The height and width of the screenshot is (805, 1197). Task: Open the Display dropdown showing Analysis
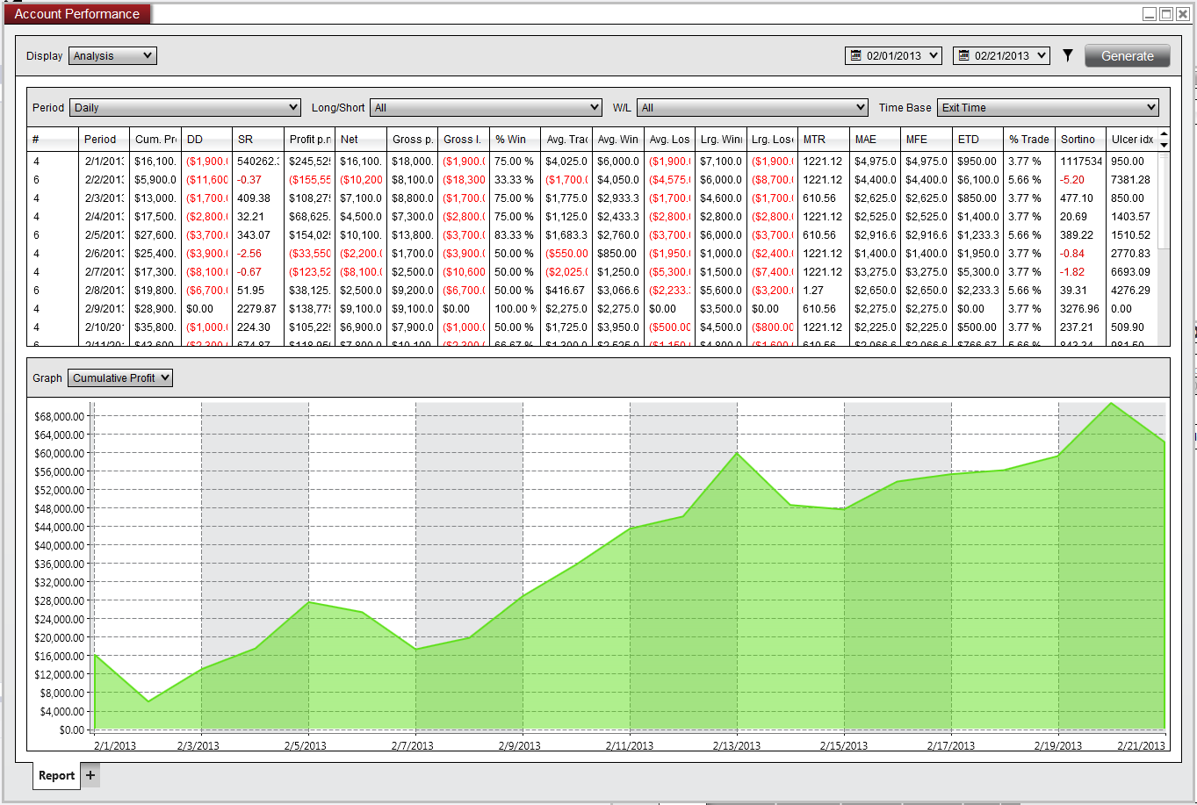[x=112, y=55]
